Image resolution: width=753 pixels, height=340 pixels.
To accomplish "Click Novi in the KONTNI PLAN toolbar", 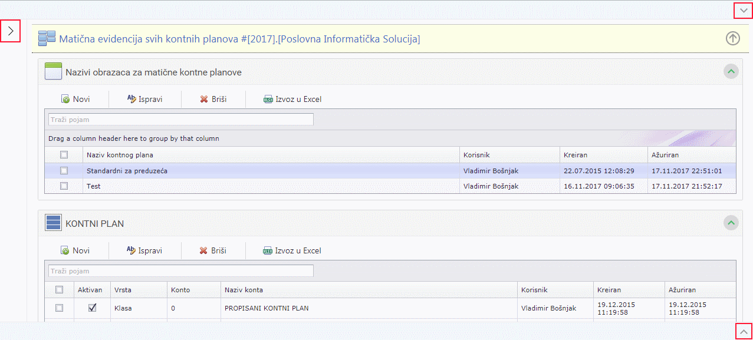I will 75,250.
